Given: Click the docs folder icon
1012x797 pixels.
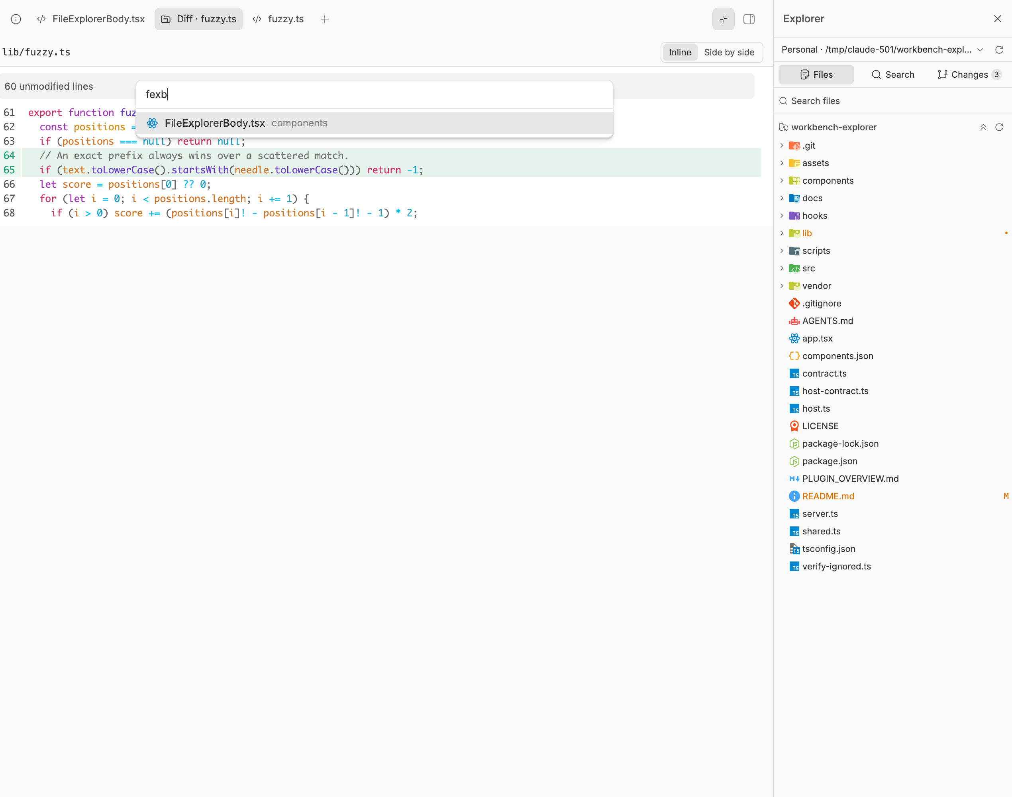Looking at the screenshot, I should [794, 198].
